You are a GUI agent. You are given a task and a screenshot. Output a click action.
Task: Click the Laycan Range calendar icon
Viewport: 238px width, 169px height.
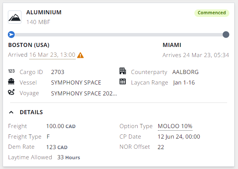coord(123,82)
